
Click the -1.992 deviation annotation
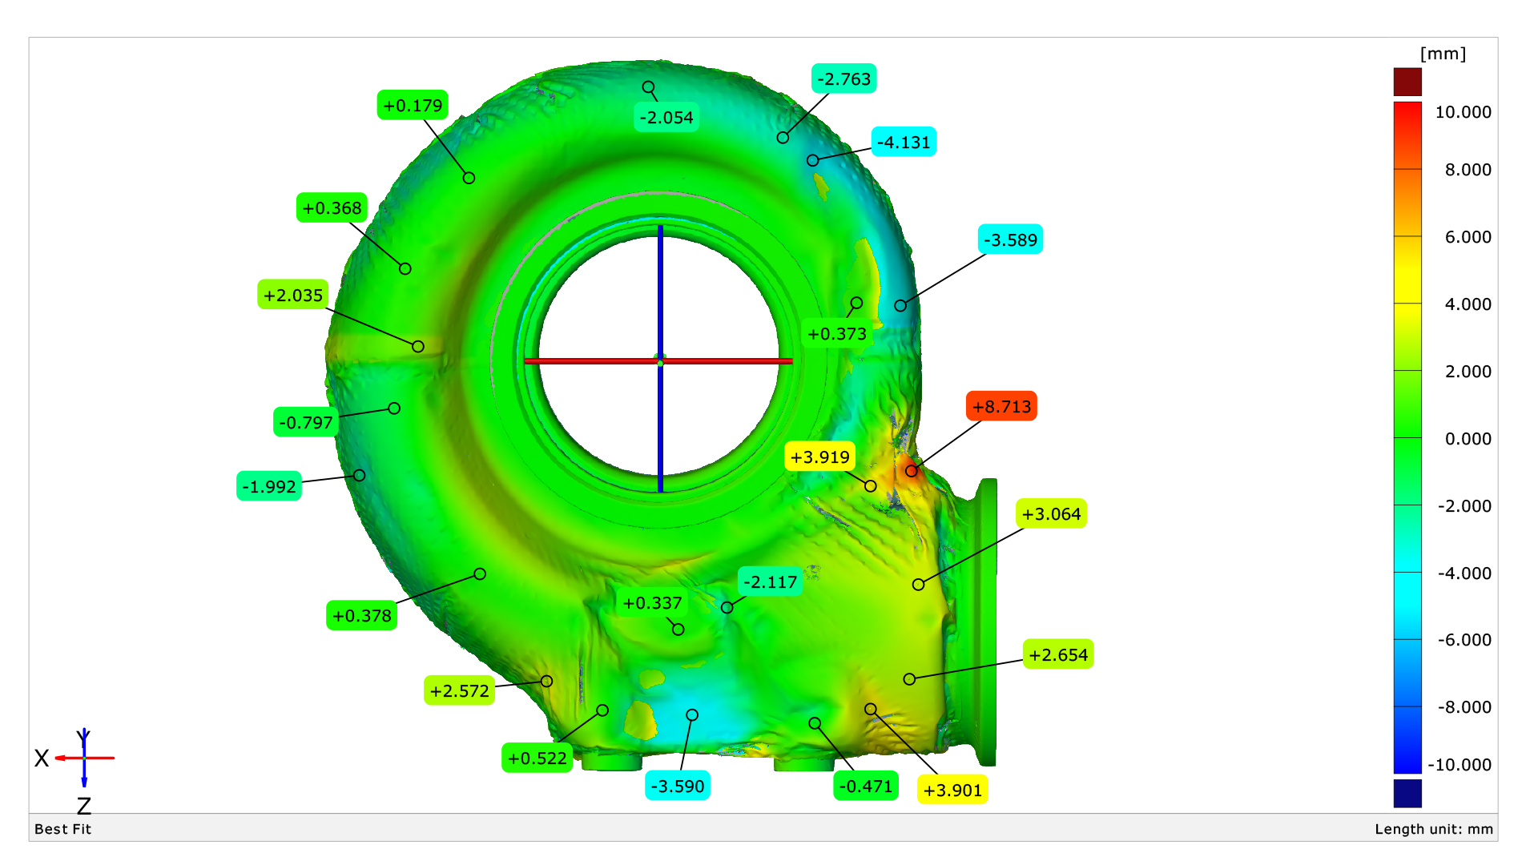point(268,485)
